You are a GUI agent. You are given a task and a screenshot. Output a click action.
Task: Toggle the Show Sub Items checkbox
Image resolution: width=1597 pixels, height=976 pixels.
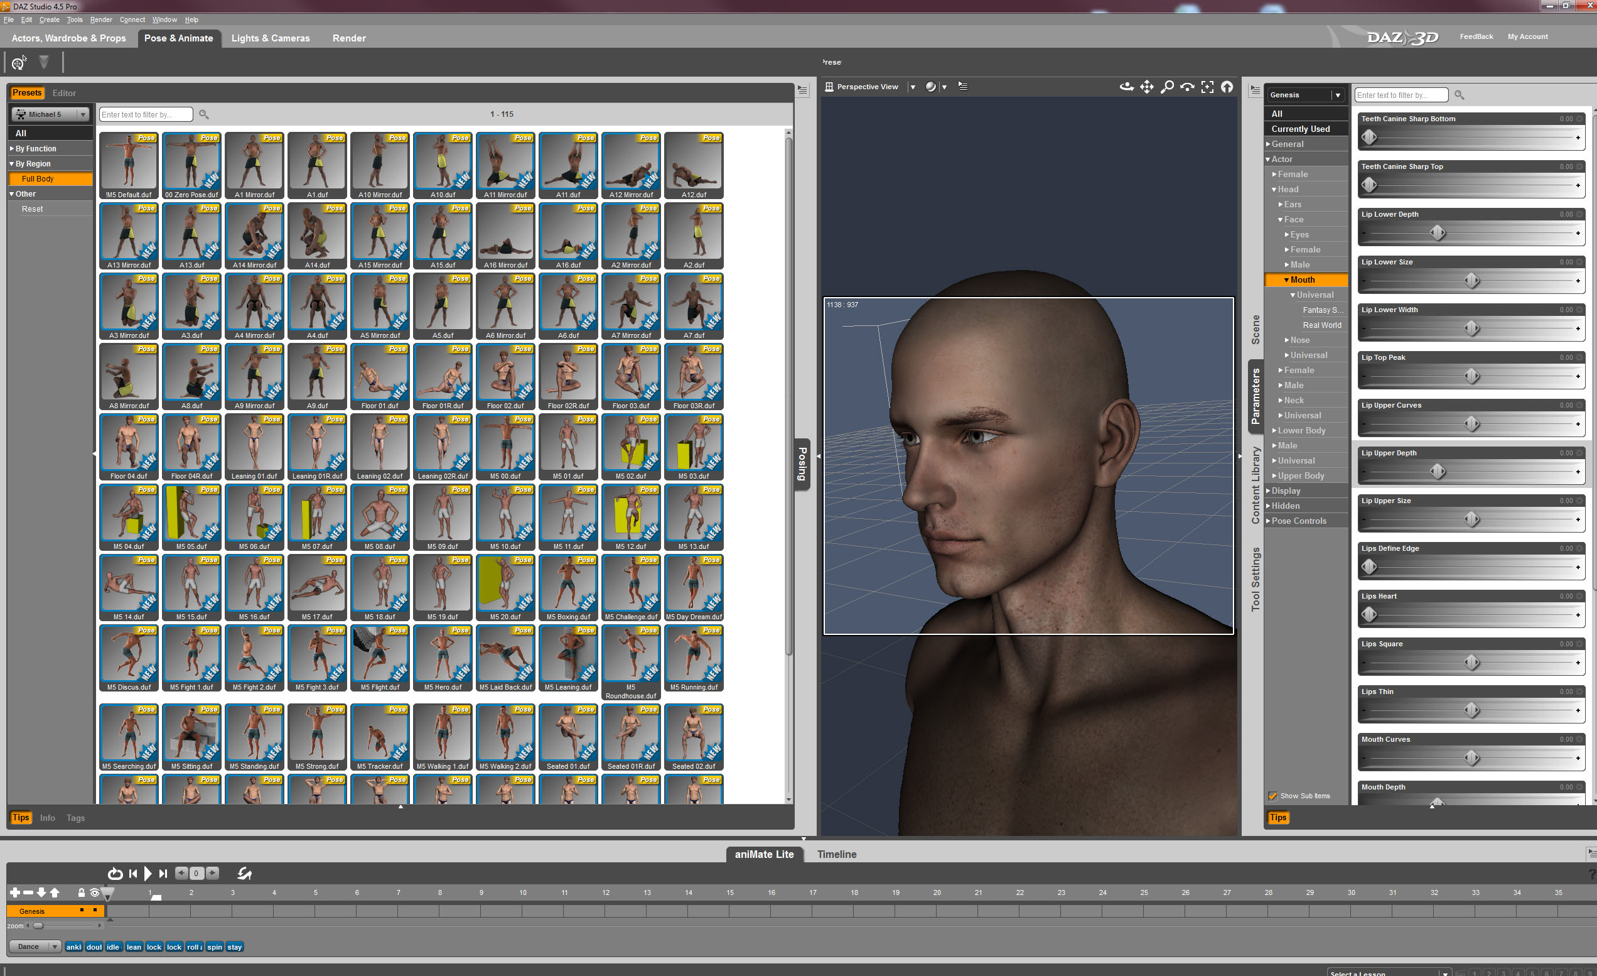coord(1272,796)
